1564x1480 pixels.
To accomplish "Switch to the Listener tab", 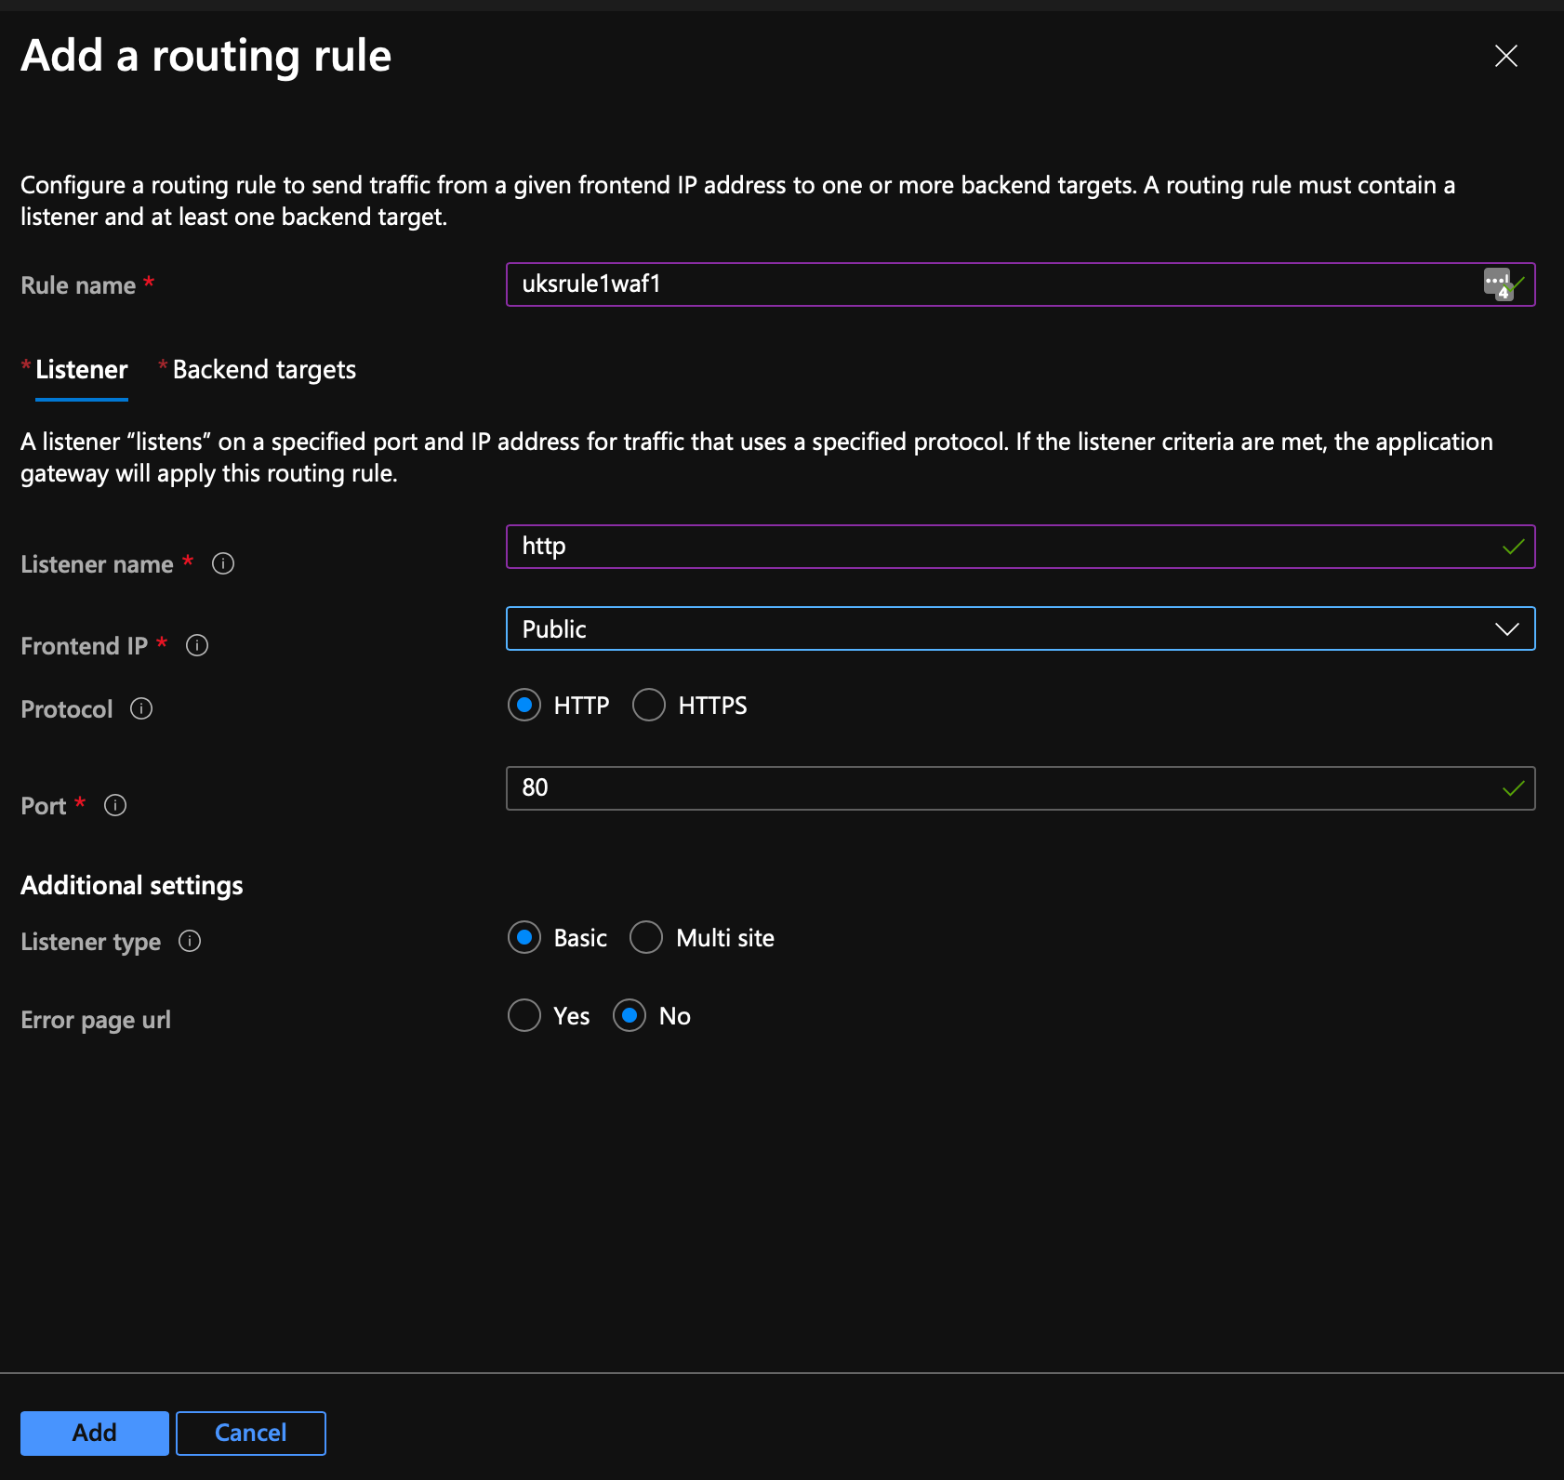I will [x=81, y=370].
